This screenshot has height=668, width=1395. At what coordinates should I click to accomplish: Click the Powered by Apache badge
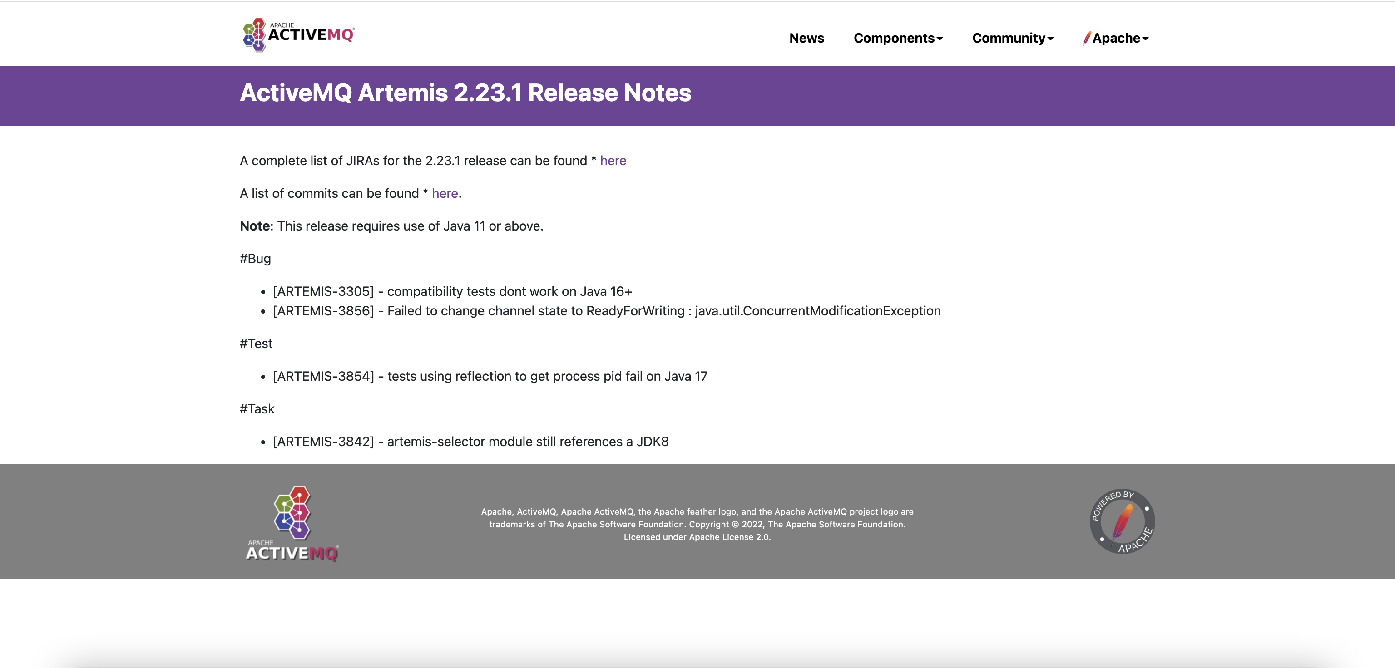pyautogui.click(x=1122, y=521)
